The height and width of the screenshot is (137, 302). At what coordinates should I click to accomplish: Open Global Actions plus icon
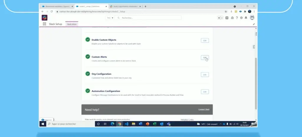tap(227, 18)
